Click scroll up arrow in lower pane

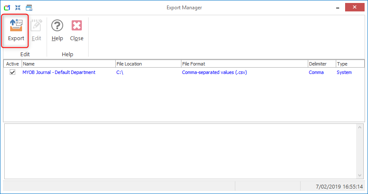coord(360,128)
